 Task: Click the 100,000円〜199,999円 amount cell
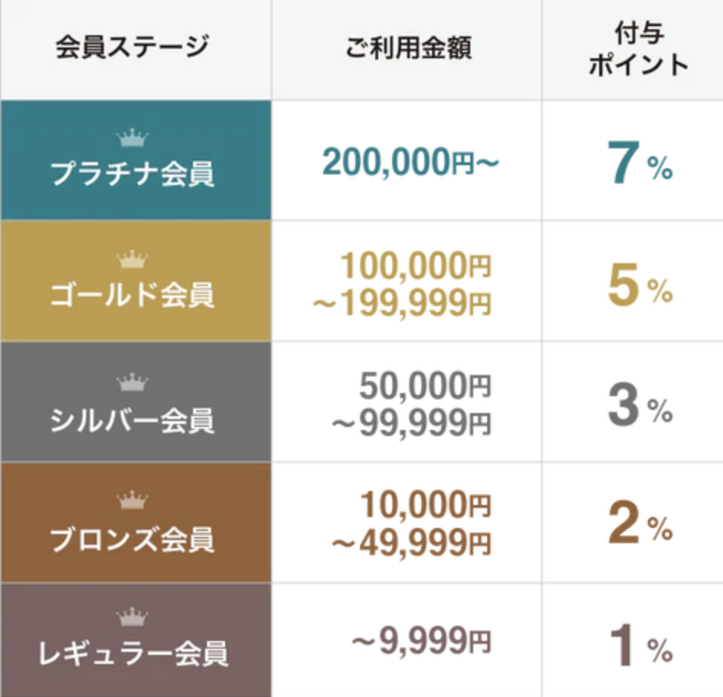click(402, 285)
